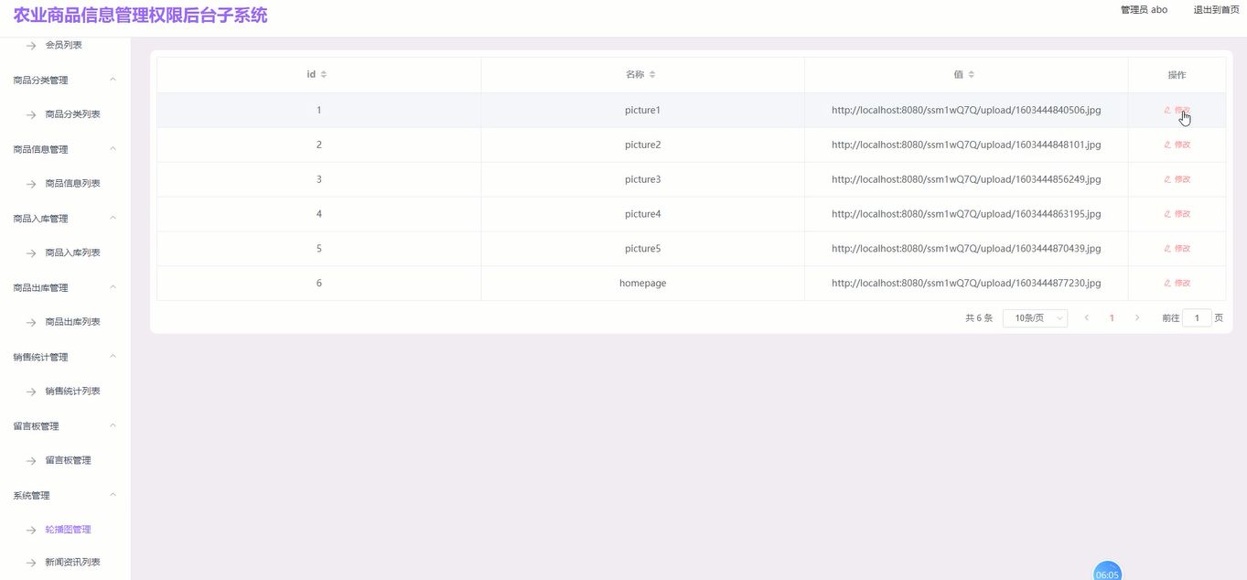
Task: Open 商品信息列表 in the sidebar
Action: tap(73, 184)
